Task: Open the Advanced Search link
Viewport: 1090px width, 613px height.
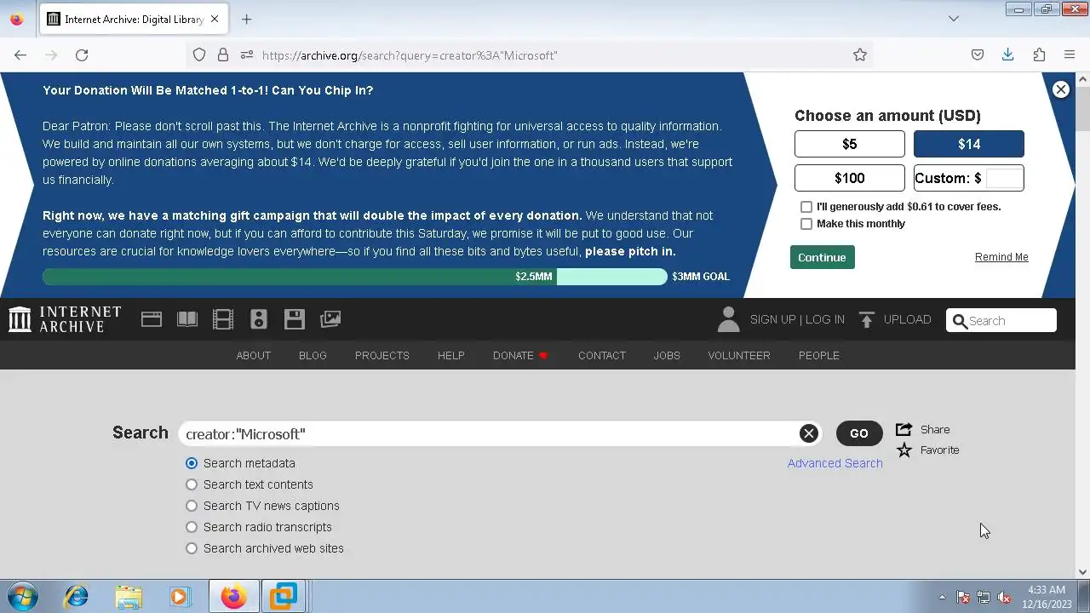Action: [835, 463]
